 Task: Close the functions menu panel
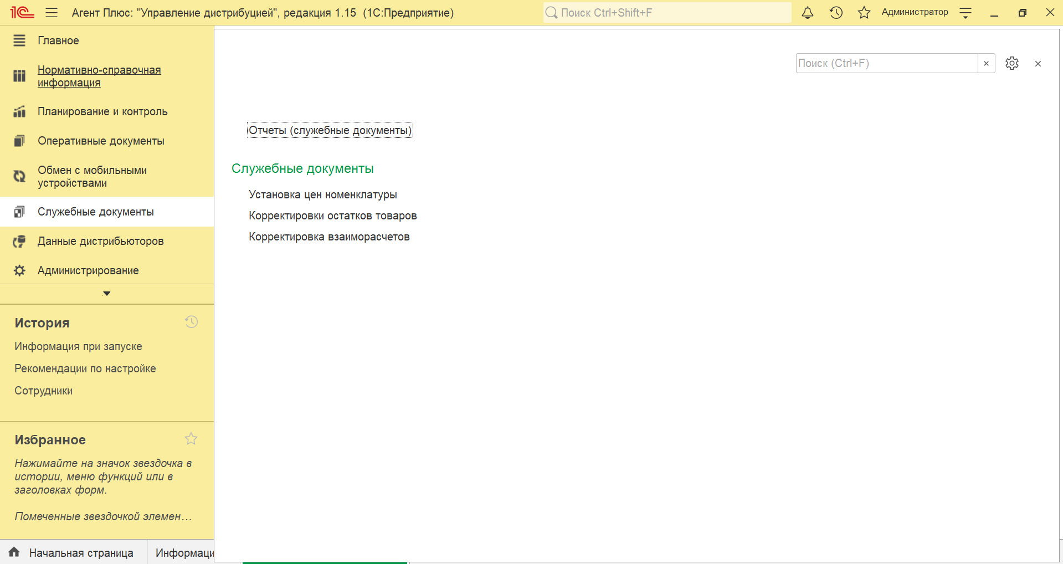click(1038, 64)
